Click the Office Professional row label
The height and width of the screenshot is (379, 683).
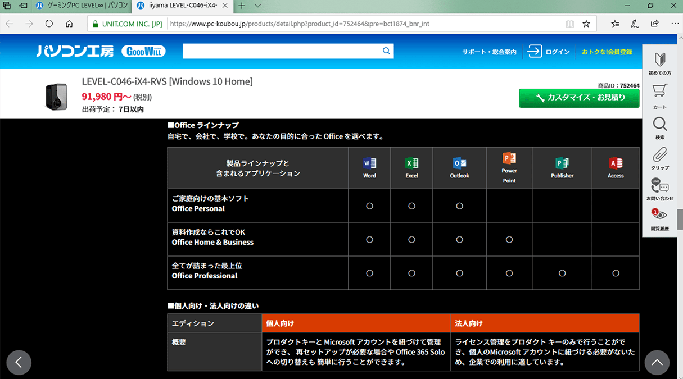(205, 276)
